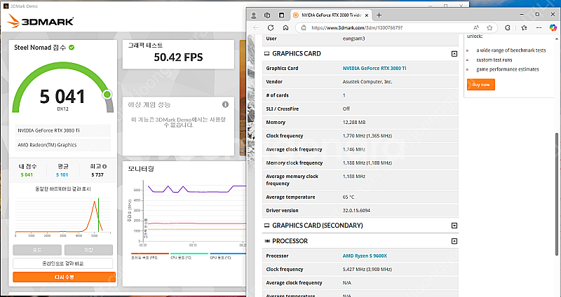Open the AMD Ryzen 5 9600X link
This screenshot has height=297, width=561.
pos(365,256)
